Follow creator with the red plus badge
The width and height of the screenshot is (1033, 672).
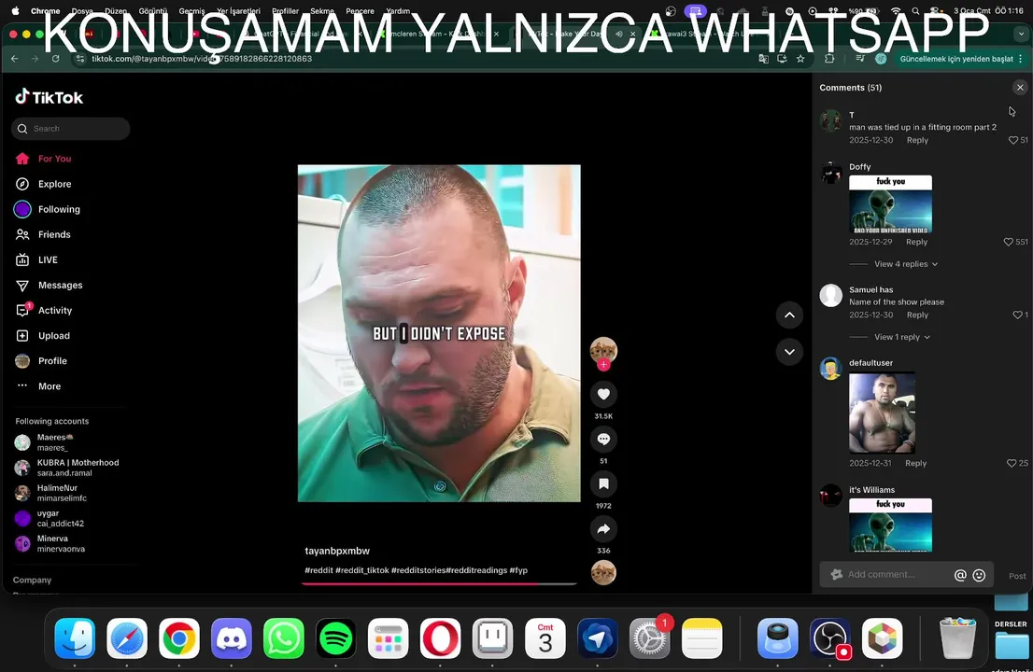[x=603, y=365]
